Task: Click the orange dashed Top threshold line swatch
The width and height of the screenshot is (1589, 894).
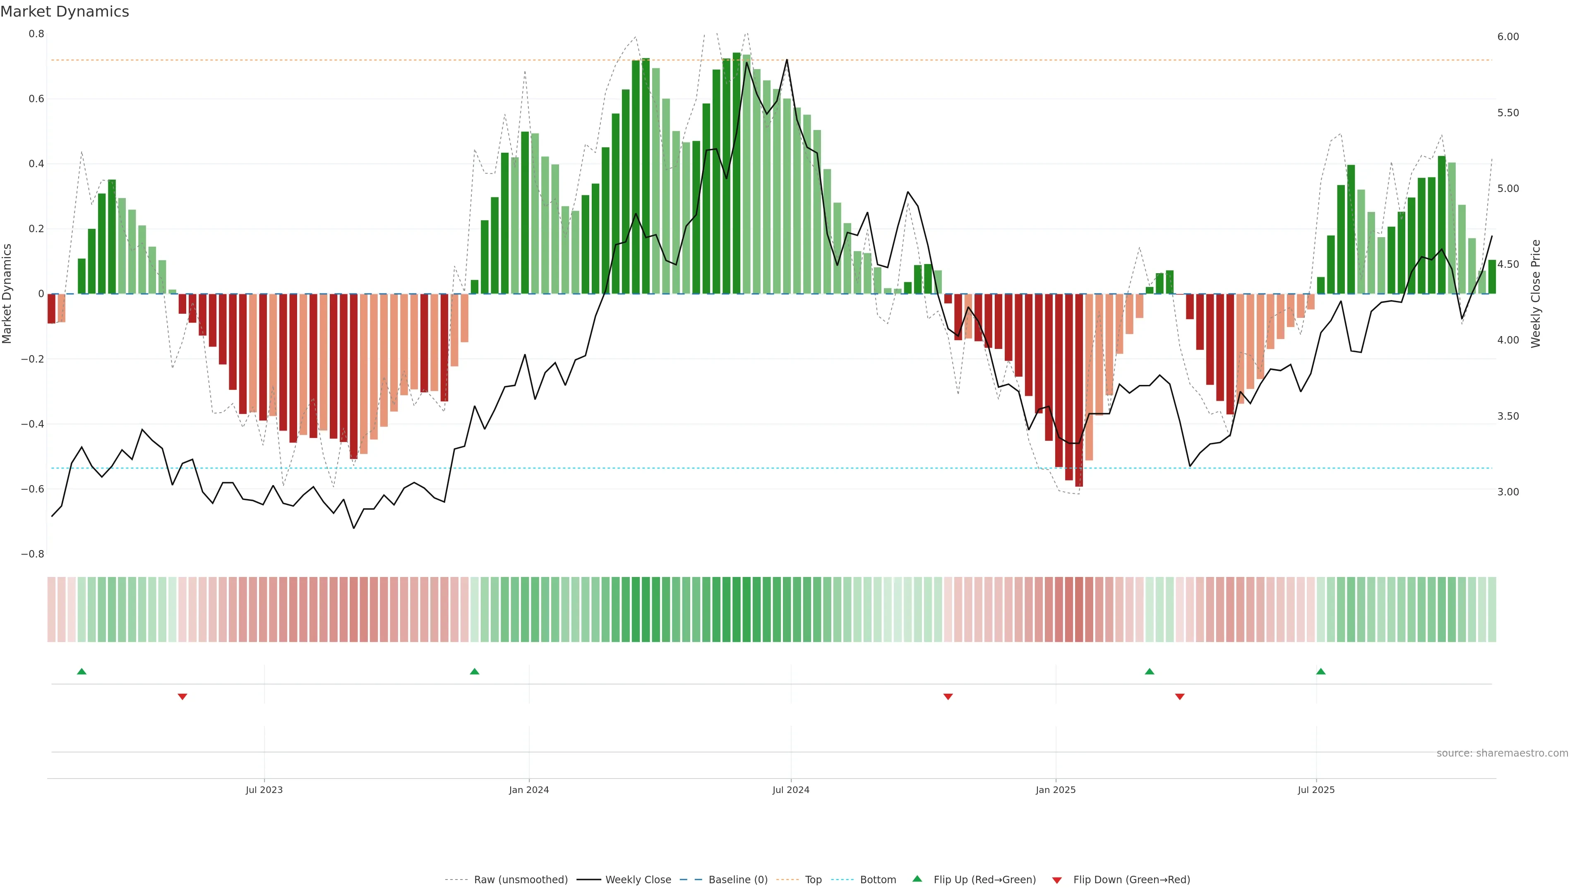Action: pyautogui.click(x=787, y=880)
